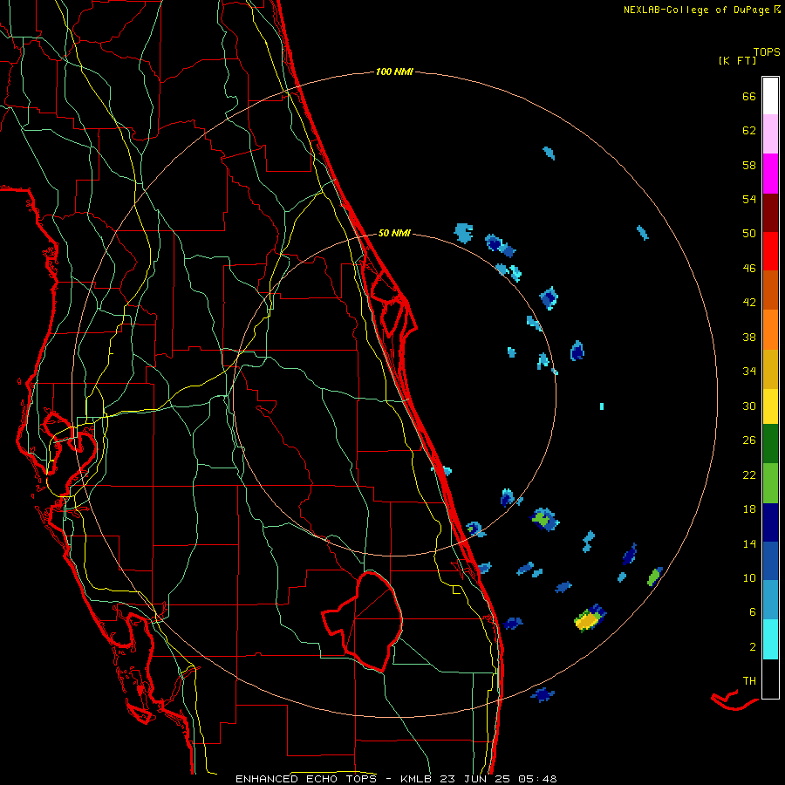Click the "18" legend value
The image size is (785, 785).
tap(749, 509)
